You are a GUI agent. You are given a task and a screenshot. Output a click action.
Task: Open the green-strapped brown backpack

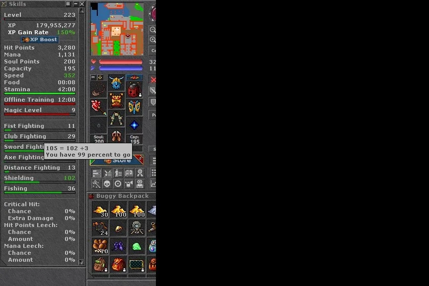click(100, 264)
